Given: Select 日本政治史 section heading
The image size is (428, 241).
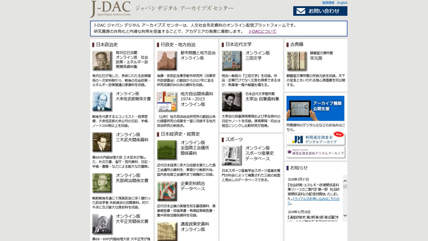Looking at the screenshot, I should (107, 44).
